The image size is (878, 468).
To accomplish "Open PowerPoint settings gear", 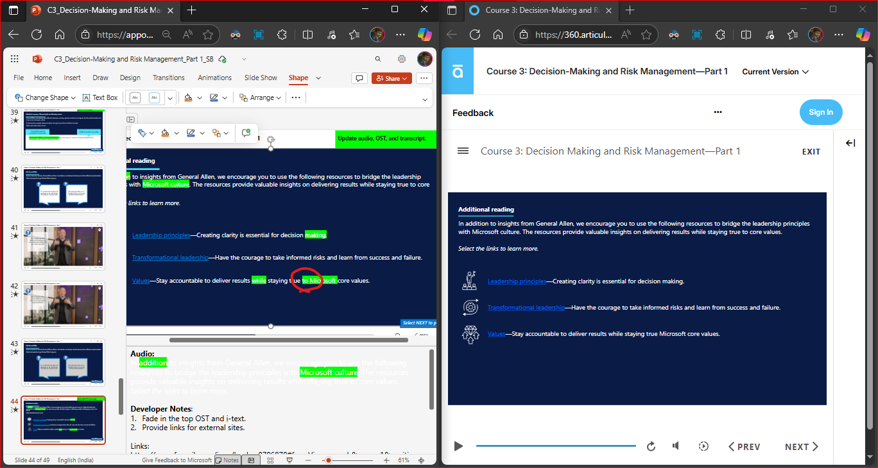I will 402,59.
